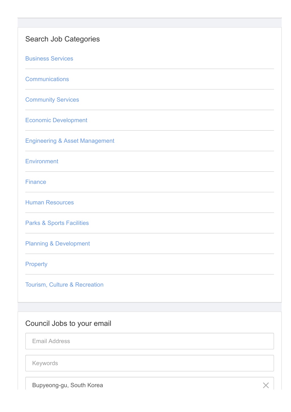This screenshot has height=412, width=291.
Task: Open Engineering & Asset Management category
Action: pyautogui.click(x=70, y=141)
